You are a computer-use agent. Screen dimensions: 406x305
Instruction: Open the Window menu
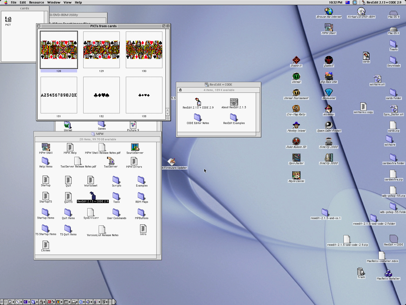[x=54, y=3]
